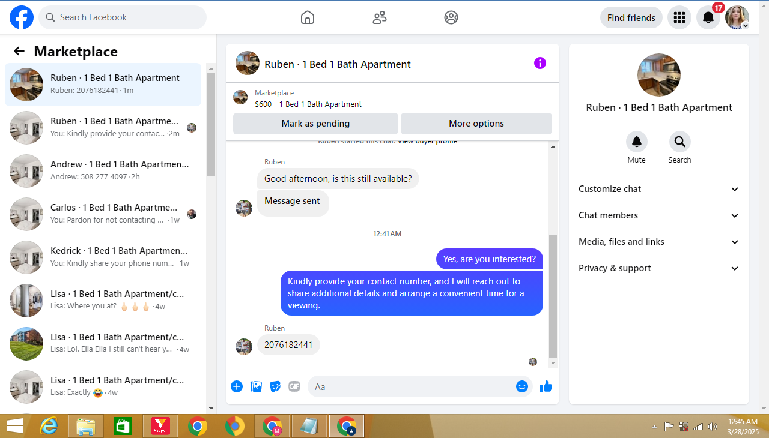Screen dimensions: 769x438
Task: Open volume control speaker icon
Action: click(713, 427)
